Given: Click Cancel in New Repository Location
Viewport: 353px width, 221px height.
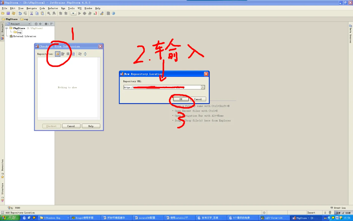Looking at the screenshot, I should coord(198,99).
